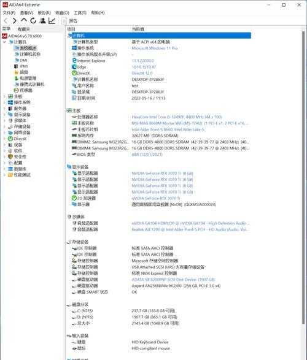The width and height of the screenshot is (307, 360).
Task: Switch to the 菜单 tab in left panel
Action: 6,29
